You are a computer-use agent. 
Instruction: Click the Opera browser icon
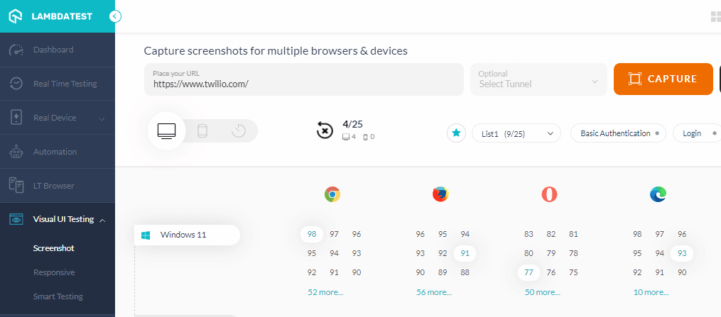pyautogui.click(x=549, y=194)
